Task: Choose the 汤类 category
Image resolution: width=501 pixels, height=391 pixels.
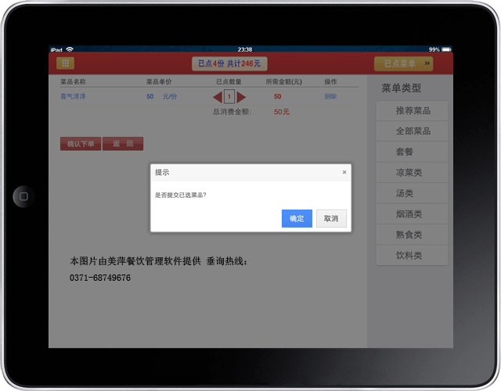Action: click(x=413, y=193)
